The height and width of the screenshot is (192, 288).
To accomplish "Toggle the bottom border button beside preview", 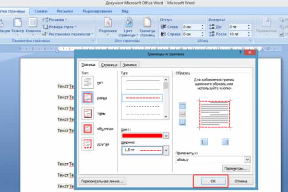I will 182,122.
